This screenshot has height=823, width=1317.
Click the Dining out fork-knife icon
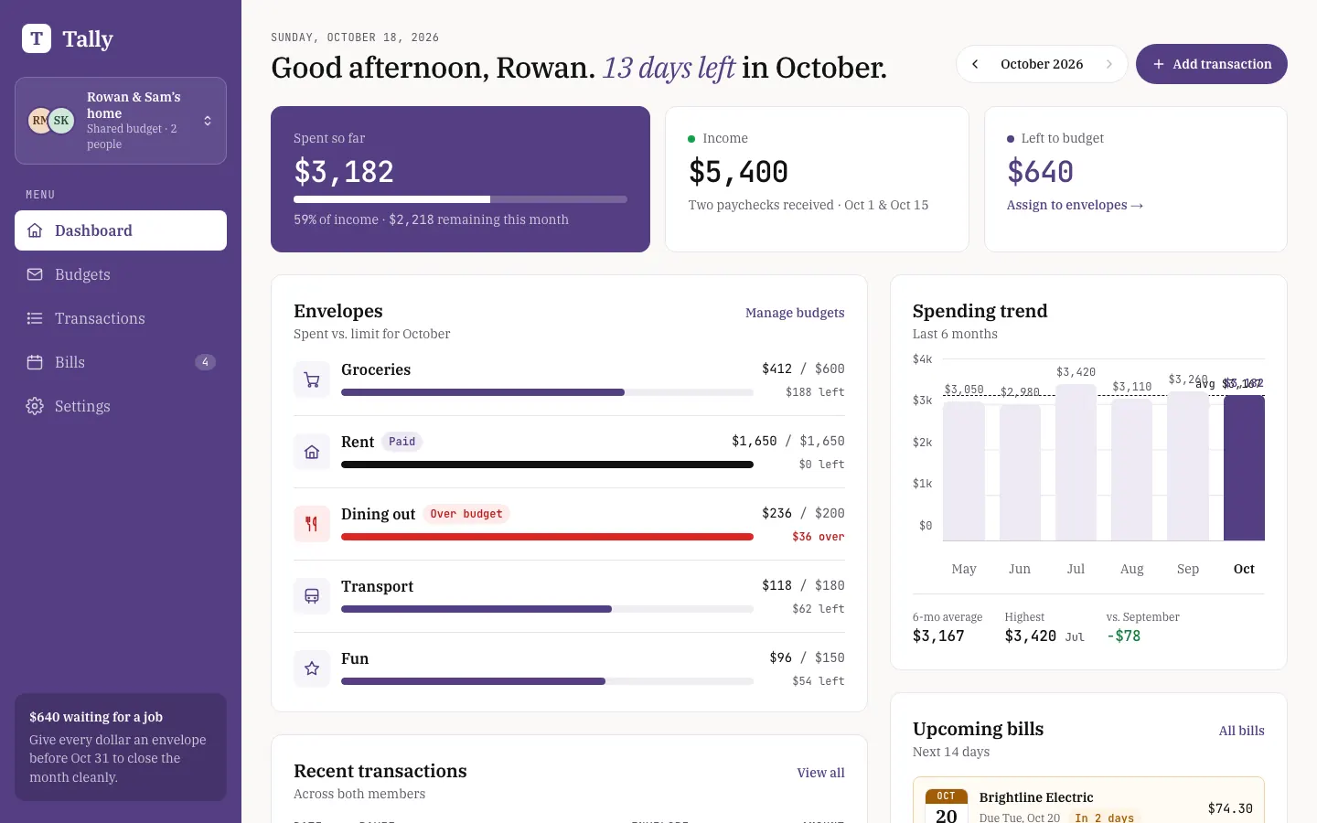coord(312,524)
